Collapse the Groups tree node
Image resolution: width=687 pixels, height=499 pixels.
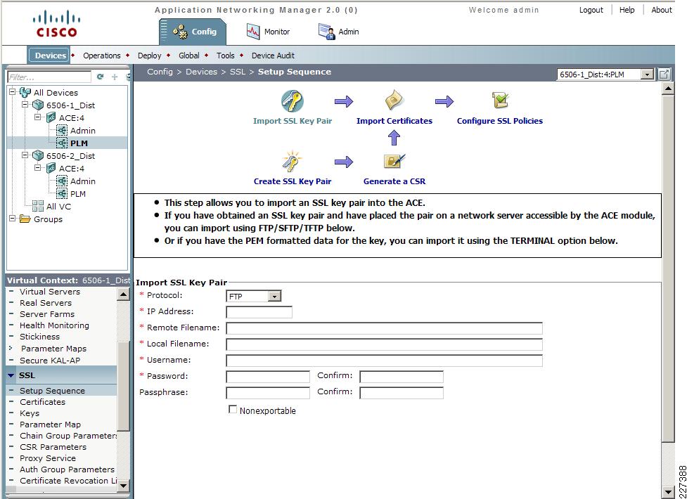point(13,219)
